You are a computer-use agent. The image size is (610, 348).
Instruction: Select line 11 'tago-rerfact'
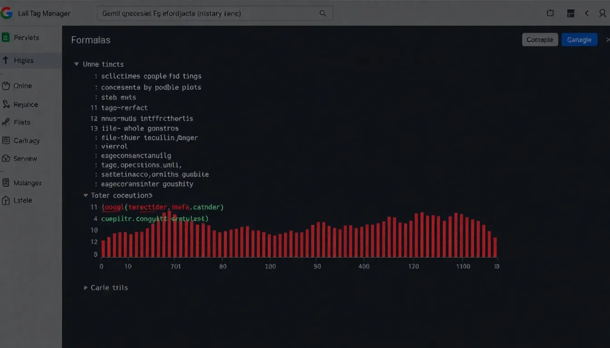point(124,108)
